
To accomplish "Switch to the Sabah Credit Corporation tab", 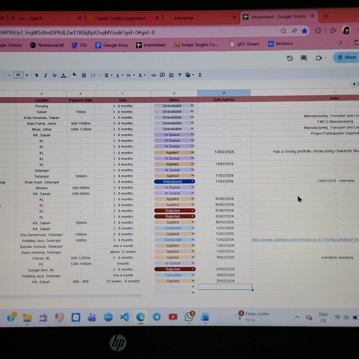I will [121, 18].
